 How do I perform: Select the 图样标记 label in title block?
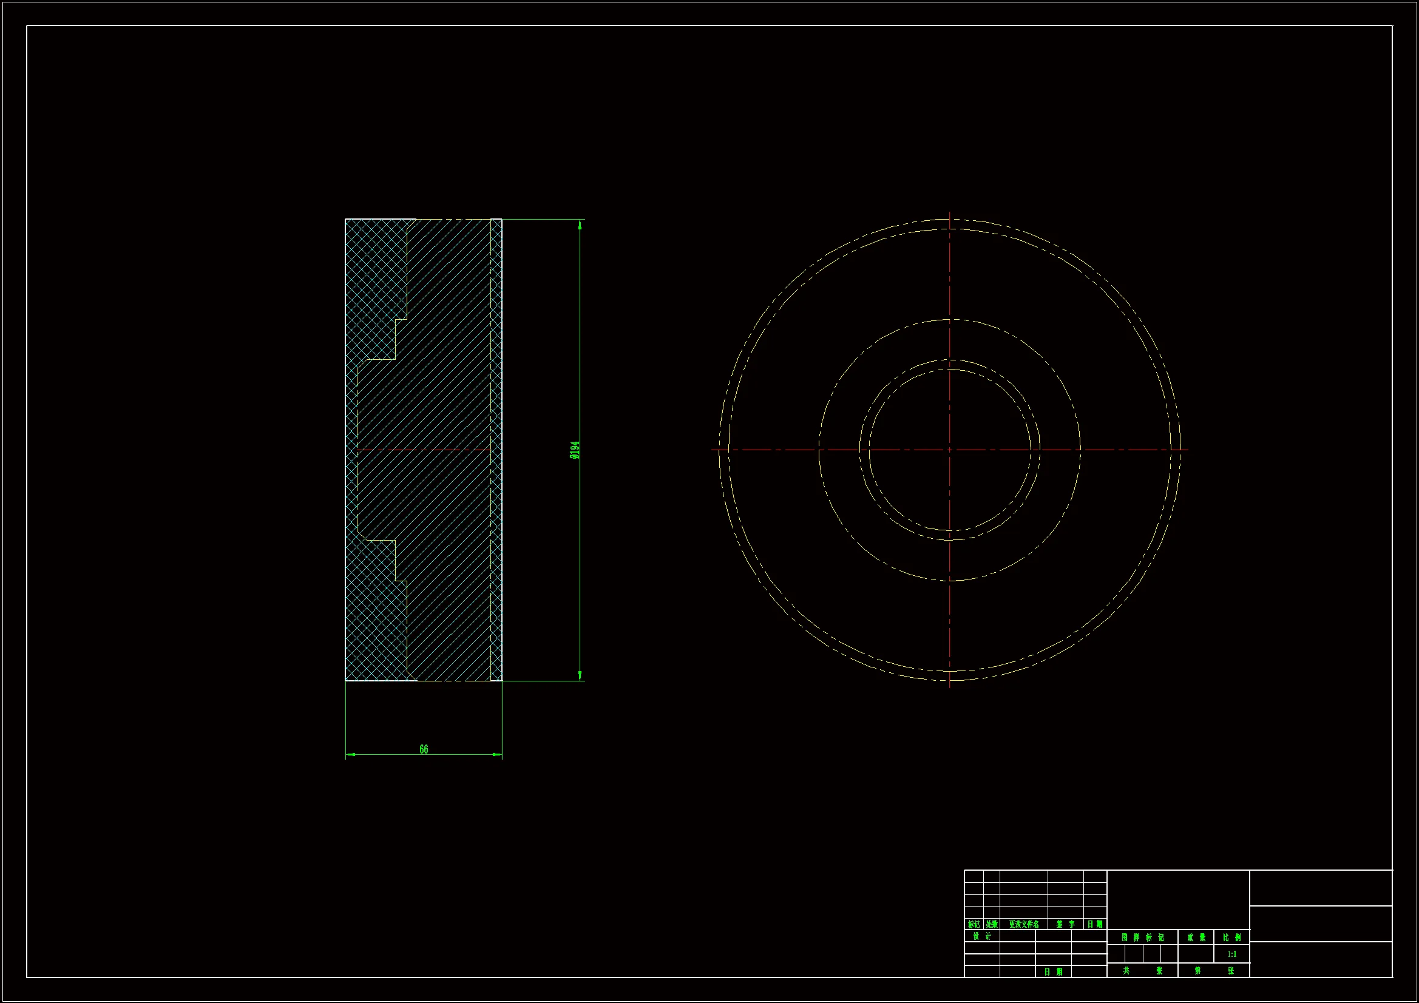[1142, 937]
